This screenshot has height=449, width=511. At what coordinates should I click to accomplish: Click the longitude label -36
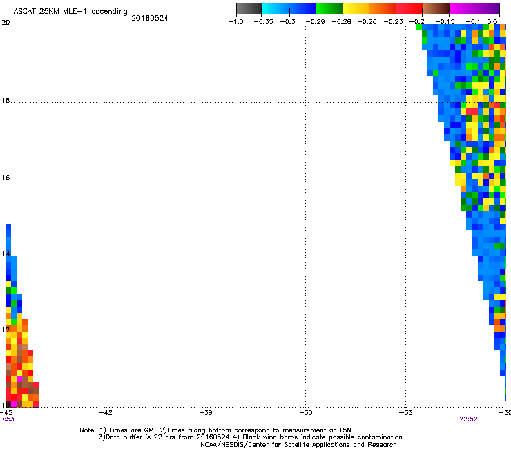click(x=305, y=413)
